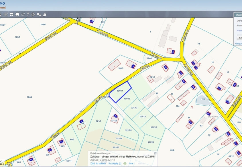Close the parcel info popup
The width and height of the screenshot is (242, 167).
tap(155, 153)
